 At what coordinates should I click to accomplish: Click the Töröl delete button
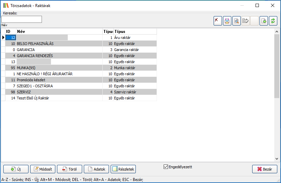click(69, 169)
